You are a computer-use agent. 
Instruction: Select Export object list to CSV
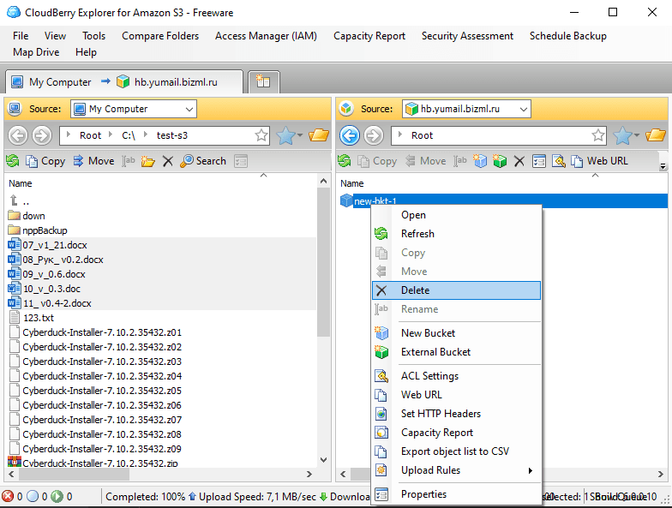coord(456,451)
